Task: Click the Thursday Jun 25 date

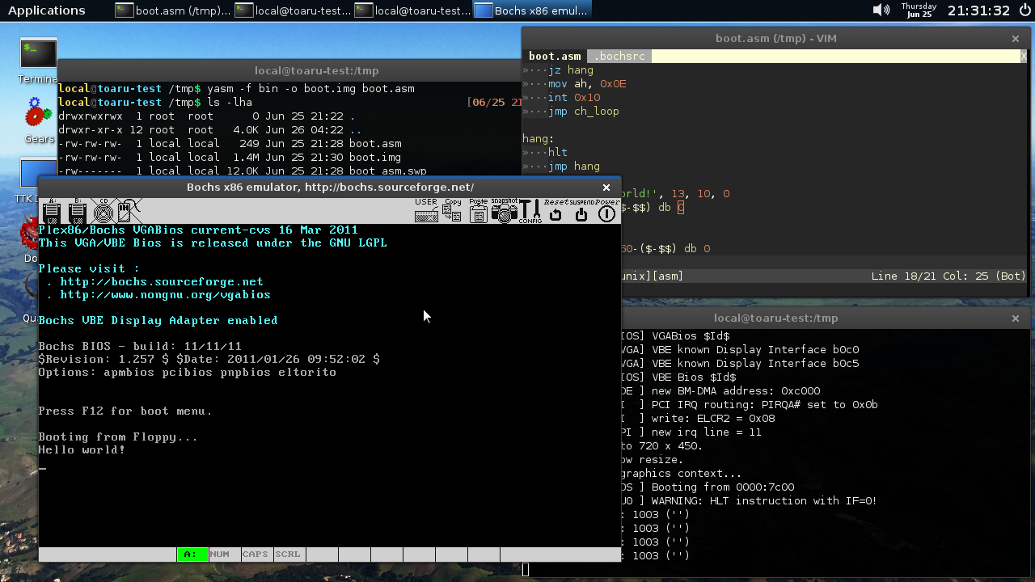Action: click(x=919, y=11)
